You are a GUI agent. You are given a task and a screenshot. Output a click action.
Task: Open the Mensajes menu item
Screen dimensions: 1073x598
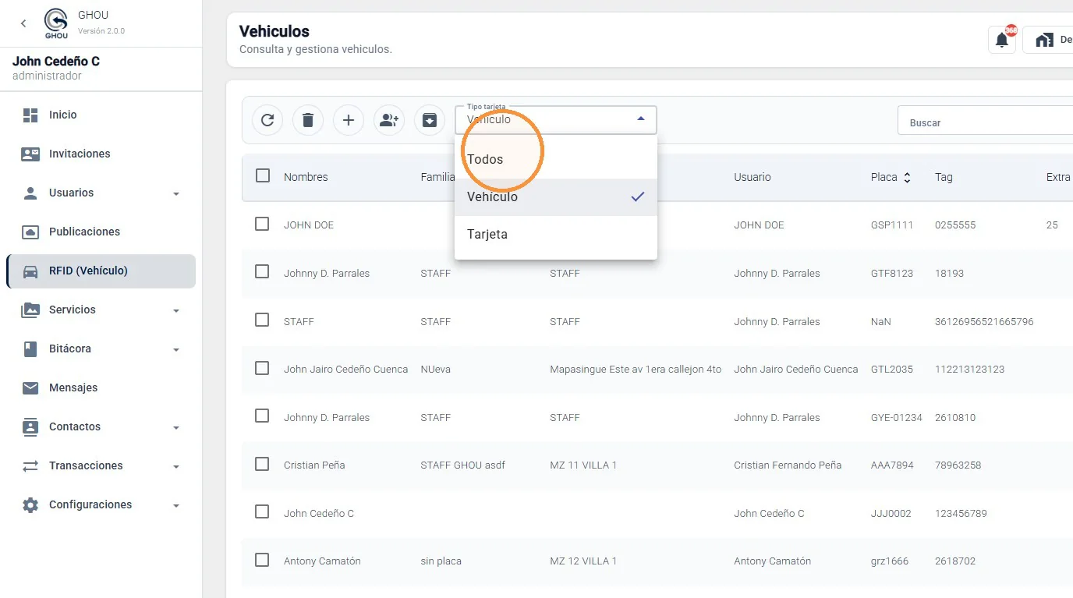(101, 387)
